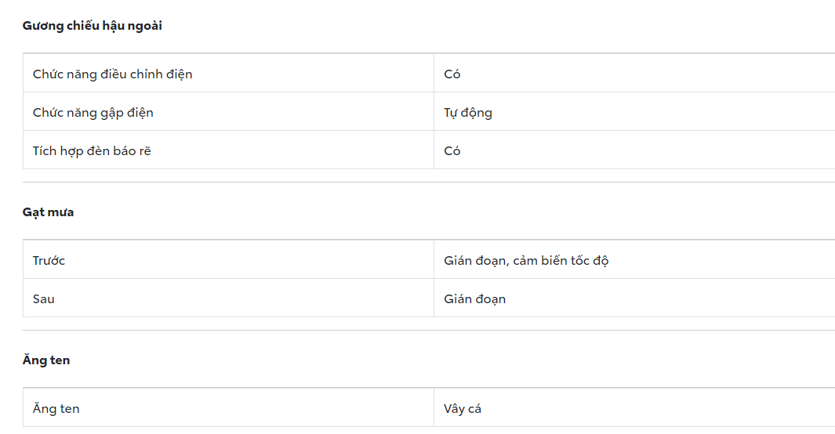Click column divider in Gương chiếu hậu table
Image resolution: width=835 pixels, height=434 pixels.
point(434,113)
